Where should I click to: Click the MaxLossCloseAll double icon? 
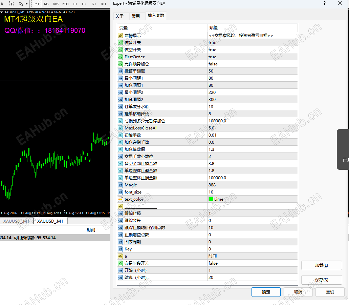(121, 128)
